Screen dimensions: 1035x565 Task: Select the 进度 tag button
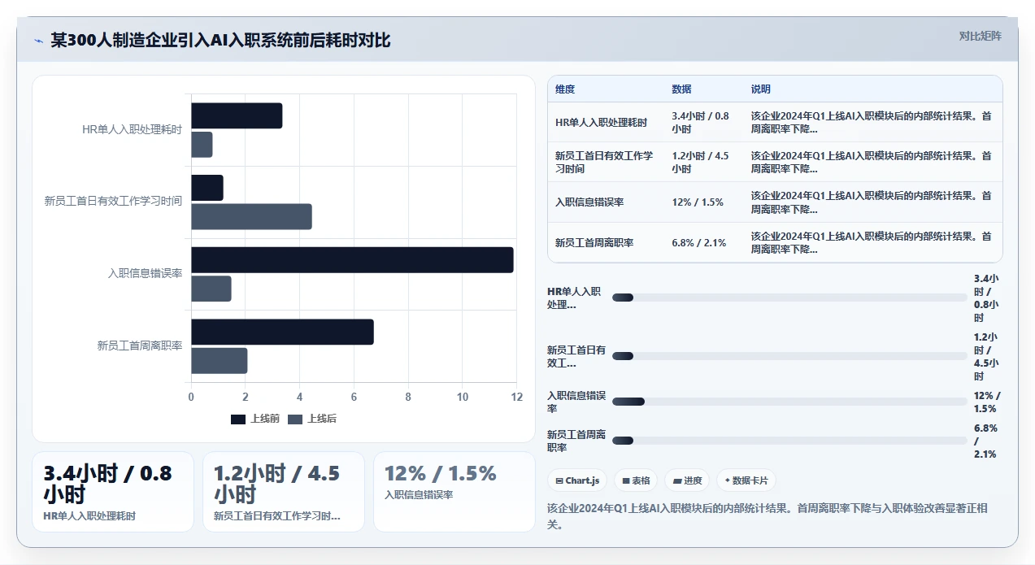click(x=687, y=480)
